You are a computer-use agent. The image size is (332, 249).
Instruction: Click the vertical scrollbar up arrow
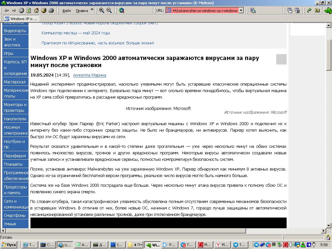tap(329, 25)
